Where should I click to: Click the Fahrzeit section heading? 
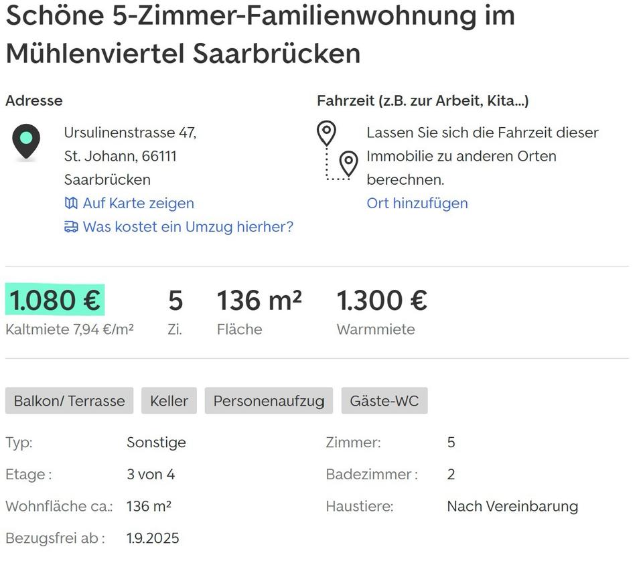coord(423,101)
